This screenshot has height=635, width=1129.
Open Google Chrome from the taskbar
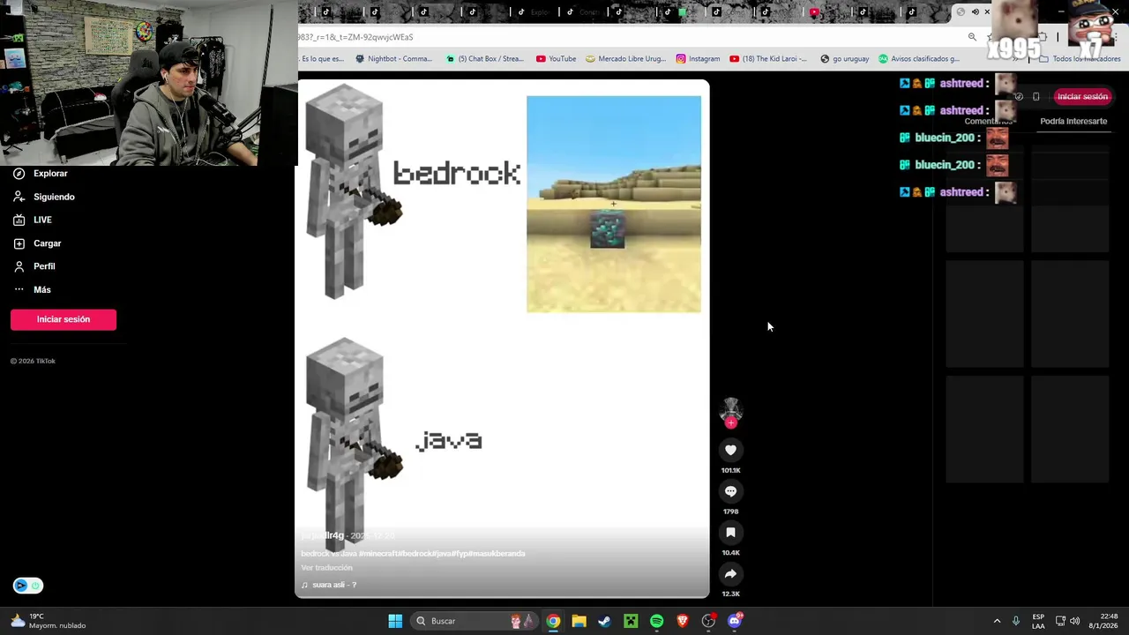click(553, 621)
